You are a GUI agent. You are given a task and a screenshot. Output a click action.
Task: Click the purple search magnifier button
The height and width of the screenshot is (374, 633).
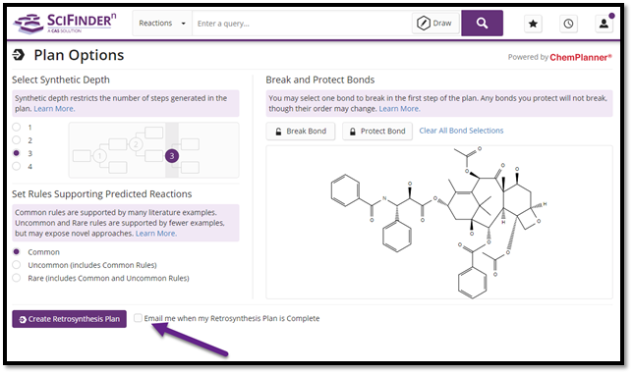point(482,23)
